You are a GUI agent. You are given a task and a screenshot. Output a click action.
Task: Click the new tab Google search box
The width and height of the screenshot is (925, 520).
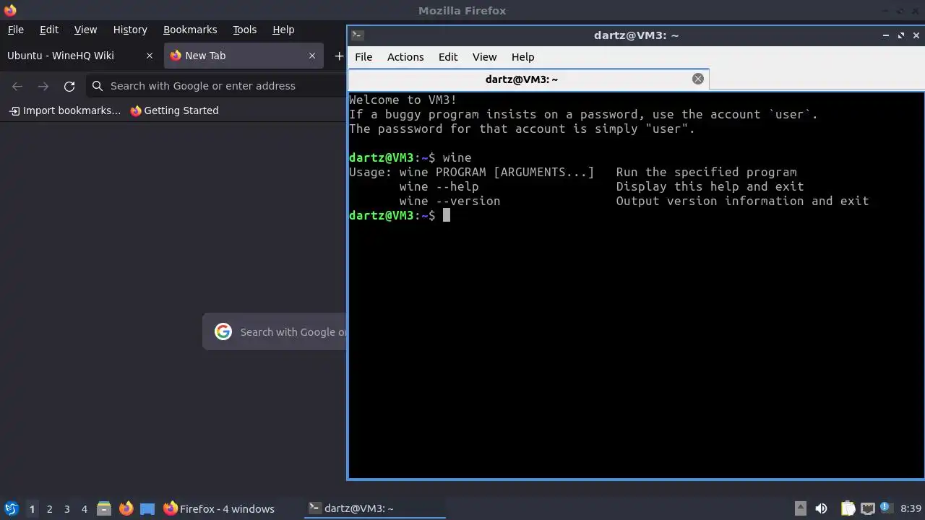tap(275, 331)
